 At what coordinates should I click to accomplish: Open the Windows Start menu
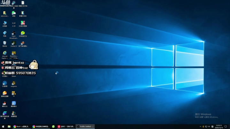tap(3, 126)
